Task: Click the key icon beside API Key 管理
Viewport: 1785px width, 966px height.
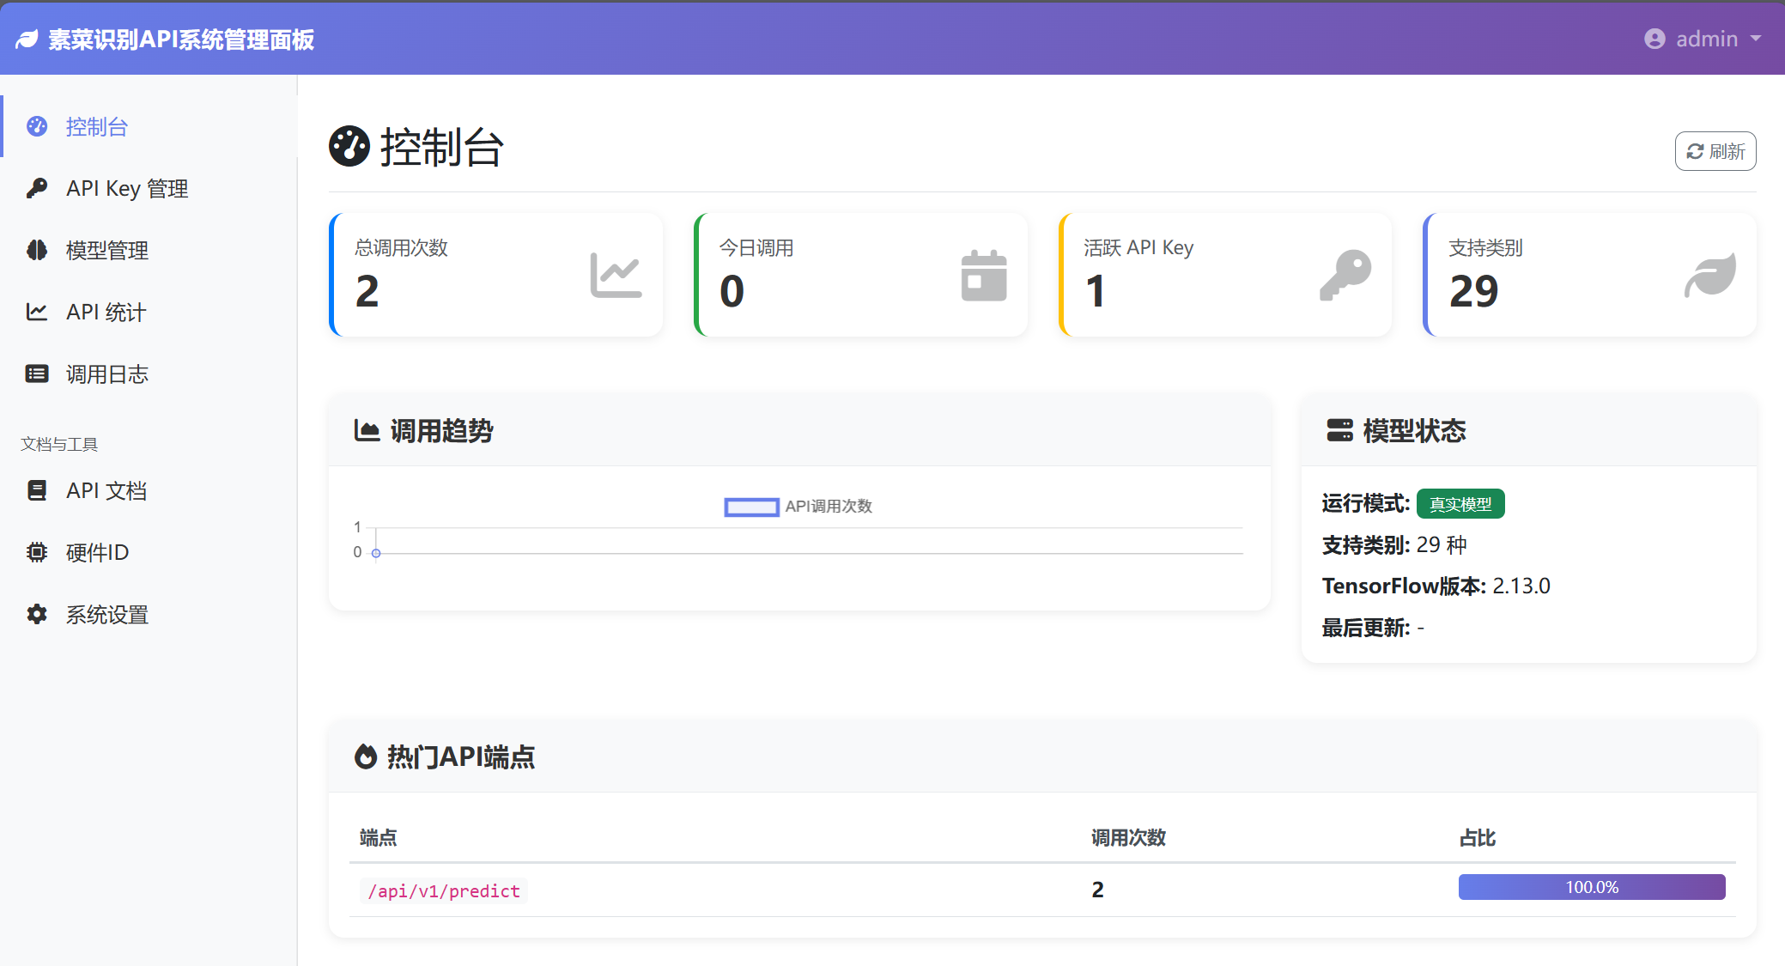Action: click(x=36, y=188)
